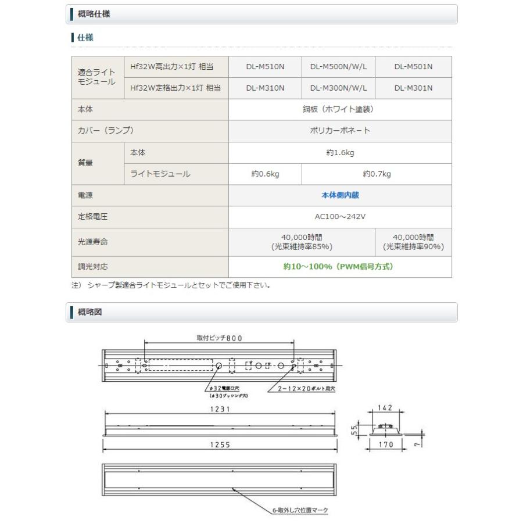
Task: Click the 約1.6kg value
Action: pyautogui.click(x=340, y=153)
